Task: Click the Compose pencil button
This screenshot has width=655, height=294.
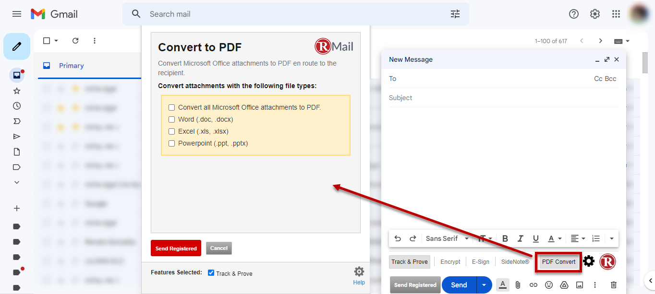Action: [17, 46]
